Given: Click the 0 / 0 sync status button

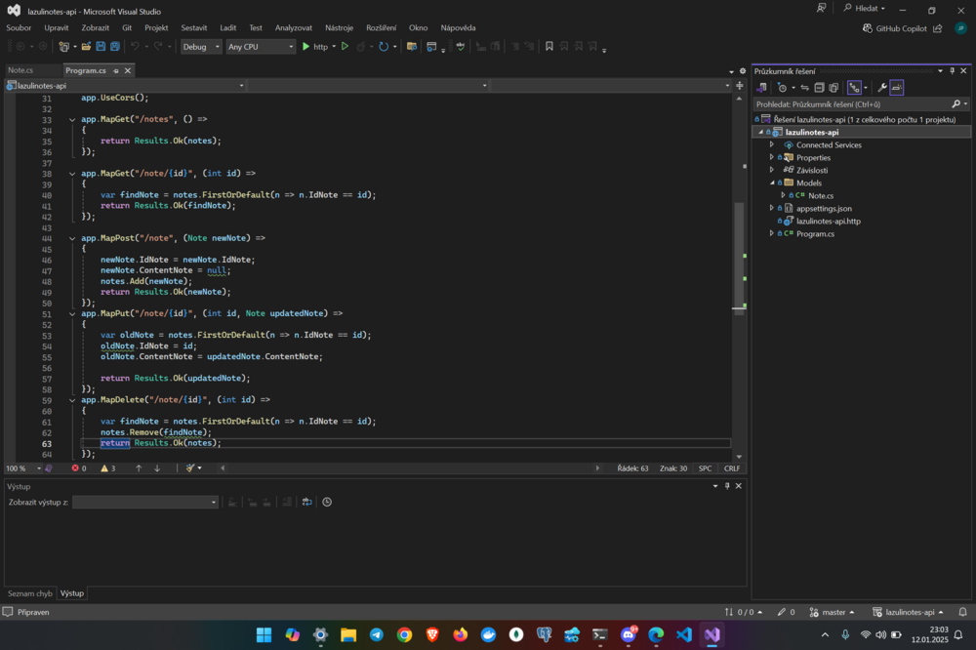Looking at the screenshot, I should click(744, 612).
